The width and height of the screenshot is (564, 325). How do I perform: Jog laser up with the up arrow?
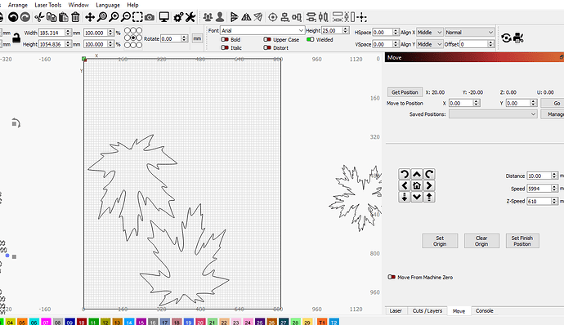click(417, 175)
